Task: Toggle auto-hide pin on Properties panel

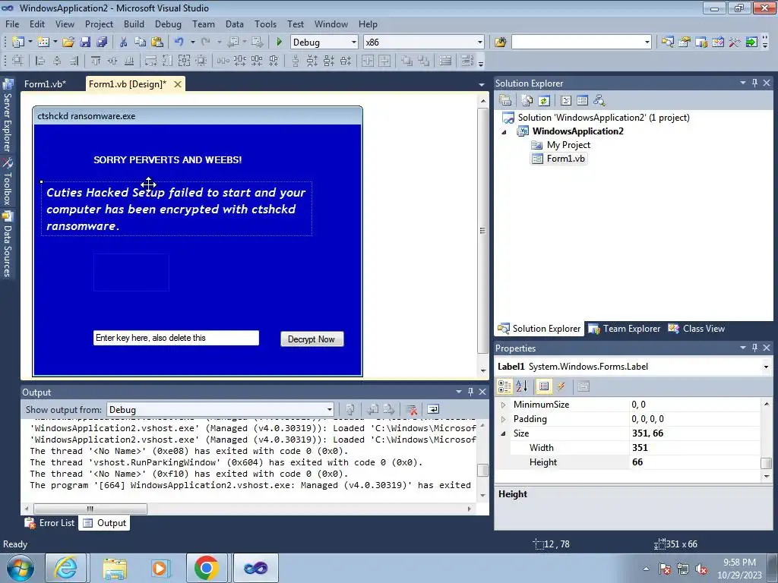Action: (x=754, y=348)
